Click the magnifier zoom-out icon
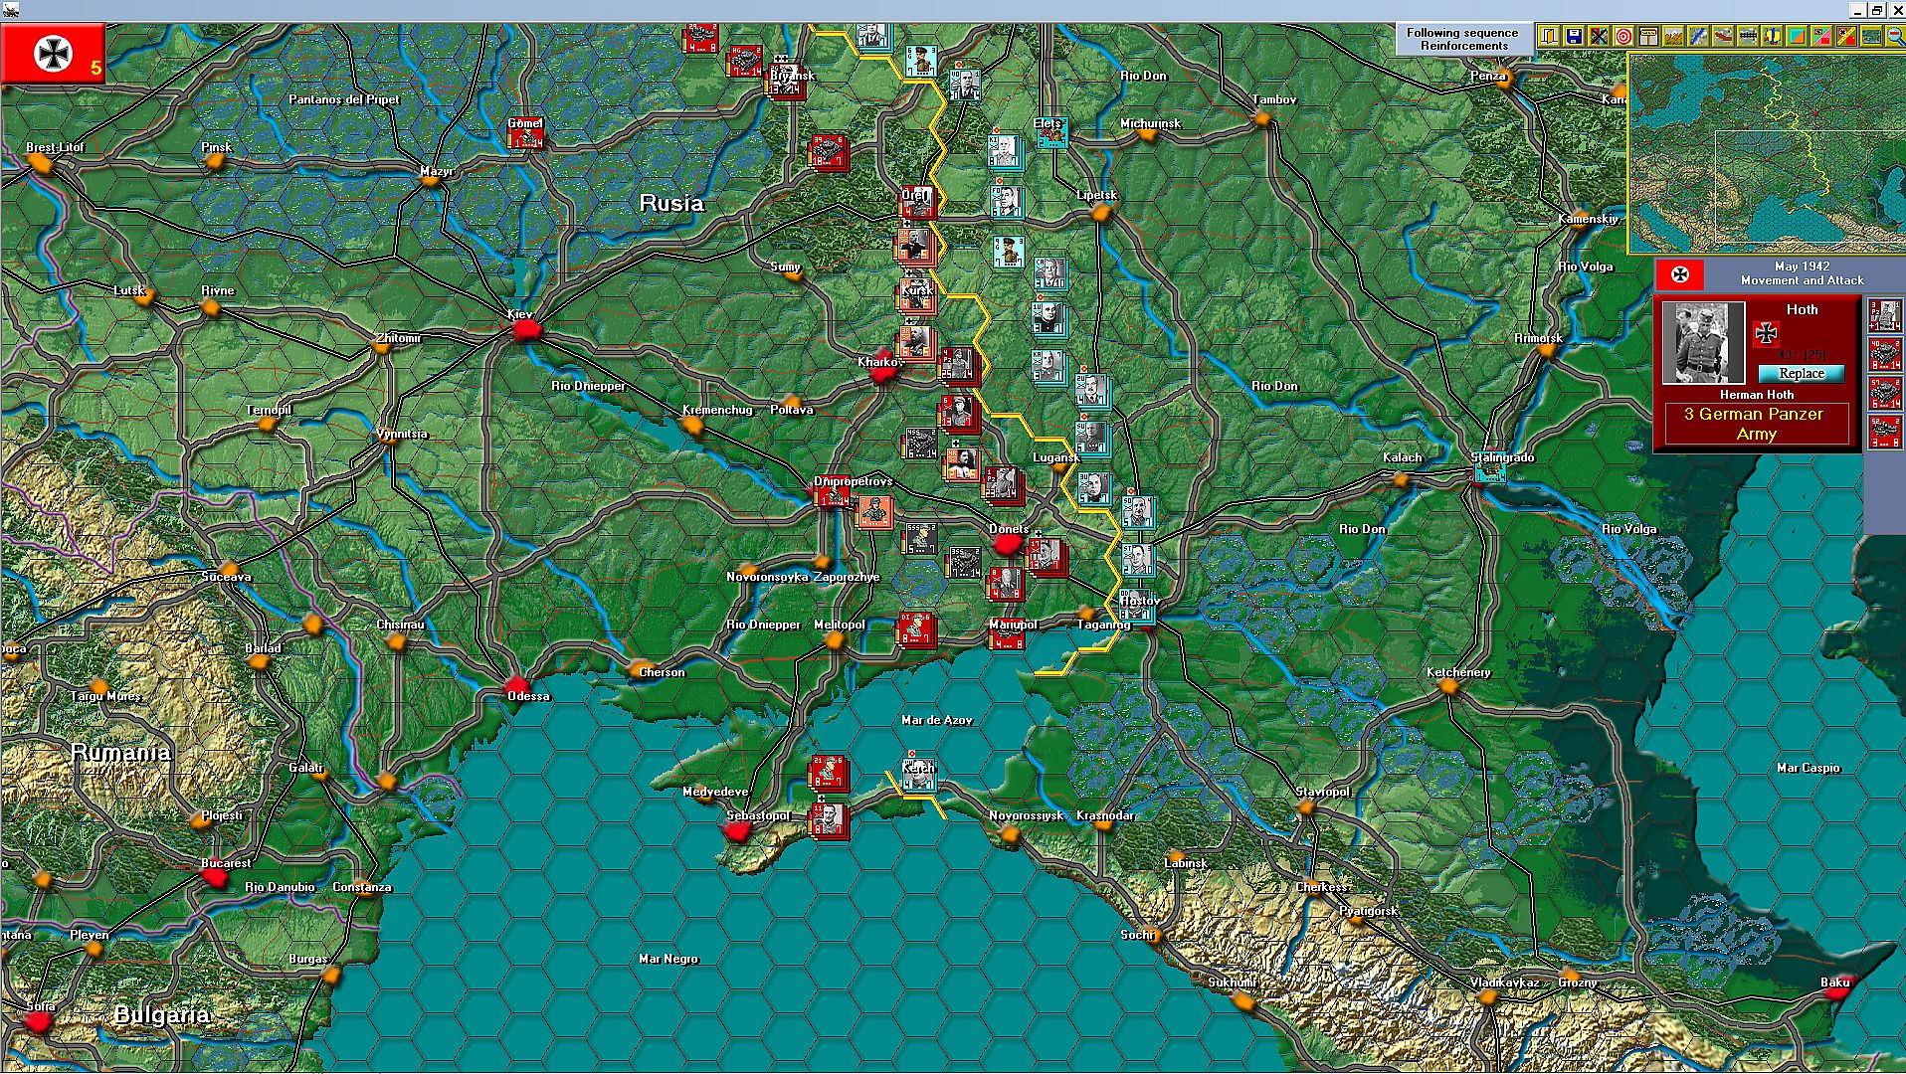 (x=1893, y=37)
